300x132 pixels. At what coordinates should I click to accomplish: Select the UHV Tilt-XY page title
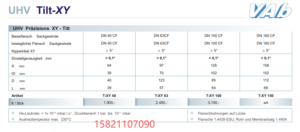(x=39, y=10)
